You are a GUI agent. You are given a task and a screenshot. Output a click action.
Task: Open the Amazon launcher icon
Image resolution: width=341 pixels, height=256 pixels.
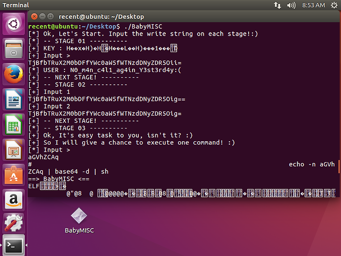(x=13, y=200)
